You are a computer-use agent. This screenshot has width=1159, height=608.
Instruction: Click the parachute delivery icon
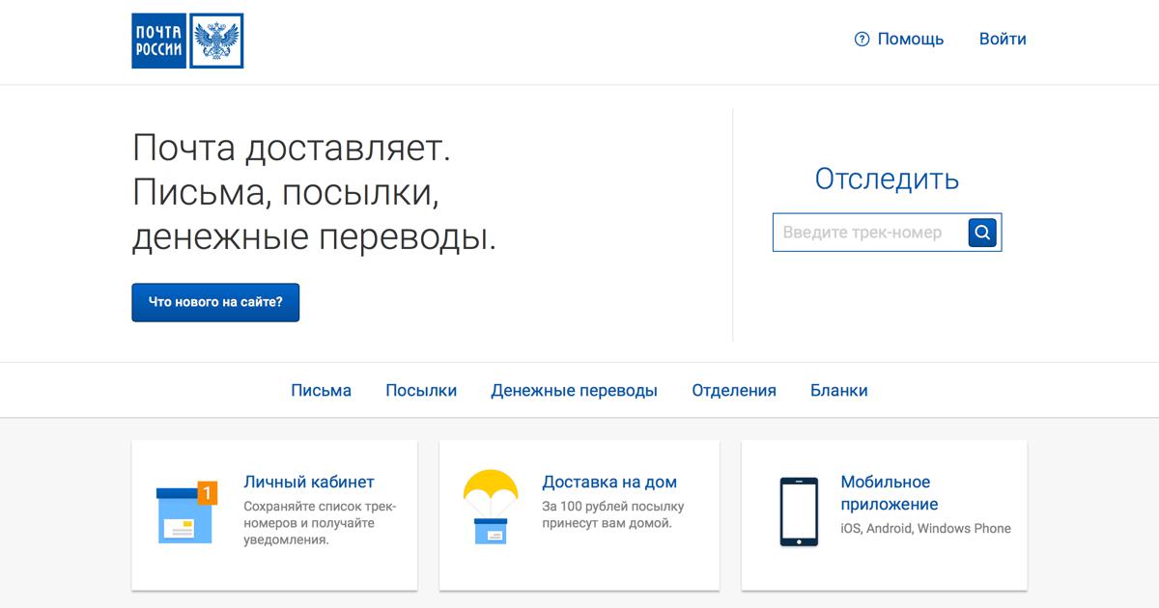(491, 509)
